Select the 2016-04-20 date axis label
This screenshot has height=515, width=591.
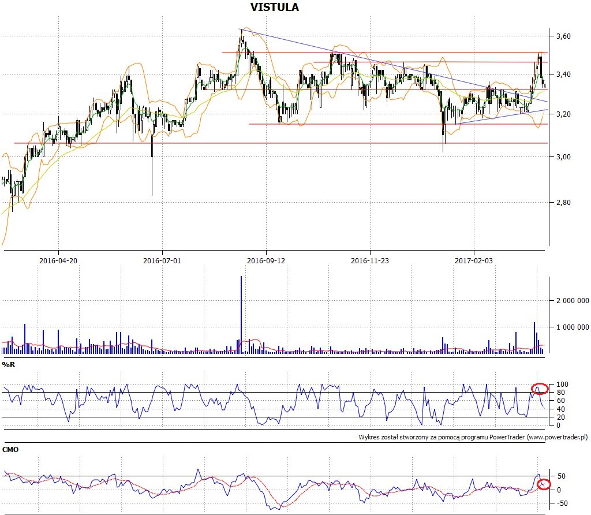pos(58,260)
